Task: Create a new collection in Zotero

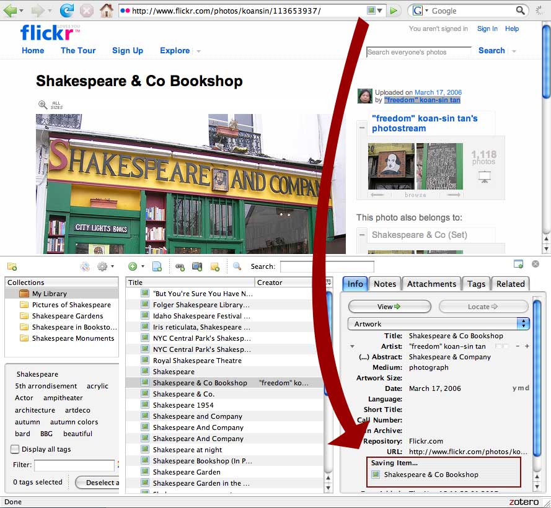Action: pyautogui.click(x=12, y=266)
